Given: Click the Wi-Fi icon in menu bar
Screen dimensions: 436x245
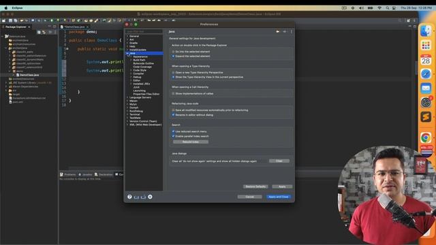Looking at the screenshot, I should click(x=379, y=8).
